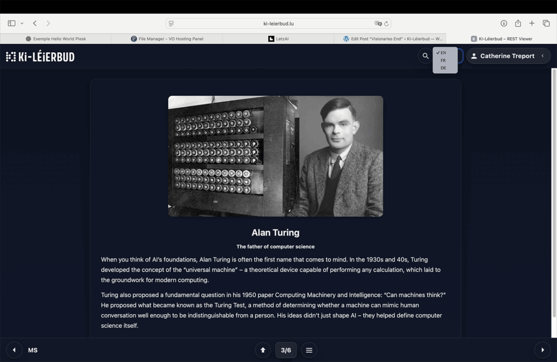The height and width of the screenshot is (362, 557).
Task: Select FR in language dropdown
Action: coord(443,60)
